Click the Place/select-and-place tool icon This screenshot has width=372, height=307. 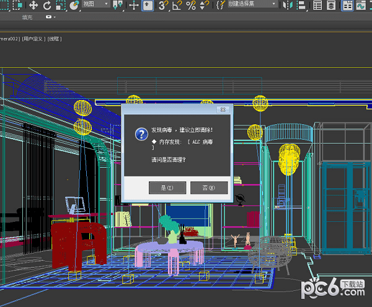pyautogui.click(x=74, y=6)
